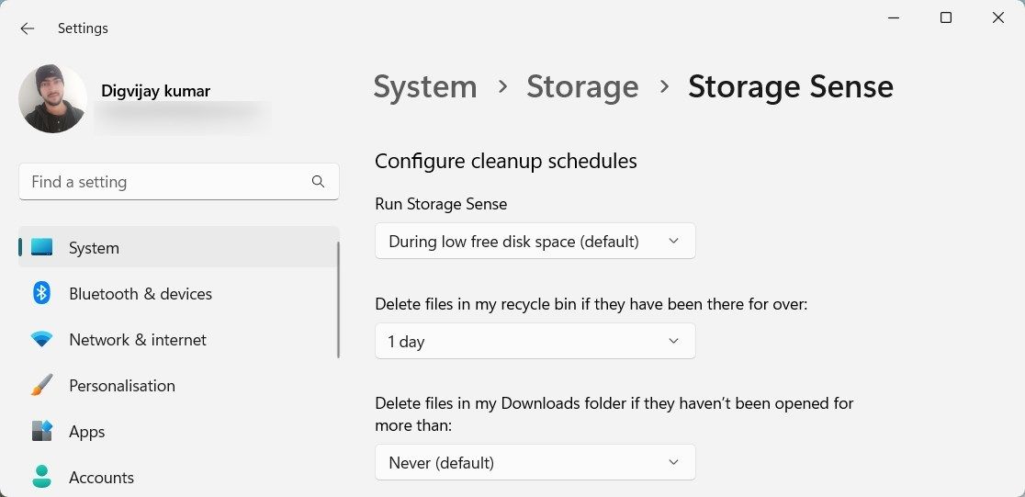Select the Apps category
This screenshot has width=1025, height=497.
179,432
